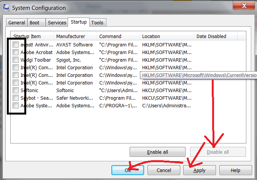Click avast row's HKLM\SOFTWARE location cell

pos(167,45)
